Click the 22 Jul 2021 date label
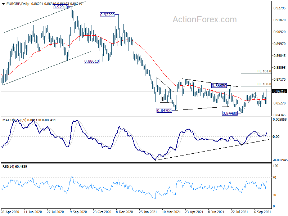Viewport: 288px width, 216px height. (239, 212)
